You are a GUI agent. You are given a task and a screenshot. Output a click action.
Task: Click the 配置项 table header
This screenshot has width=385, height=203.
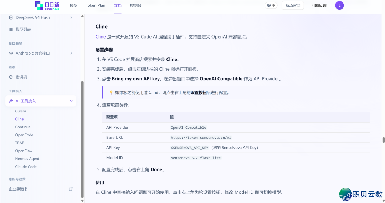pyautogui.click(x=112, y=117)
